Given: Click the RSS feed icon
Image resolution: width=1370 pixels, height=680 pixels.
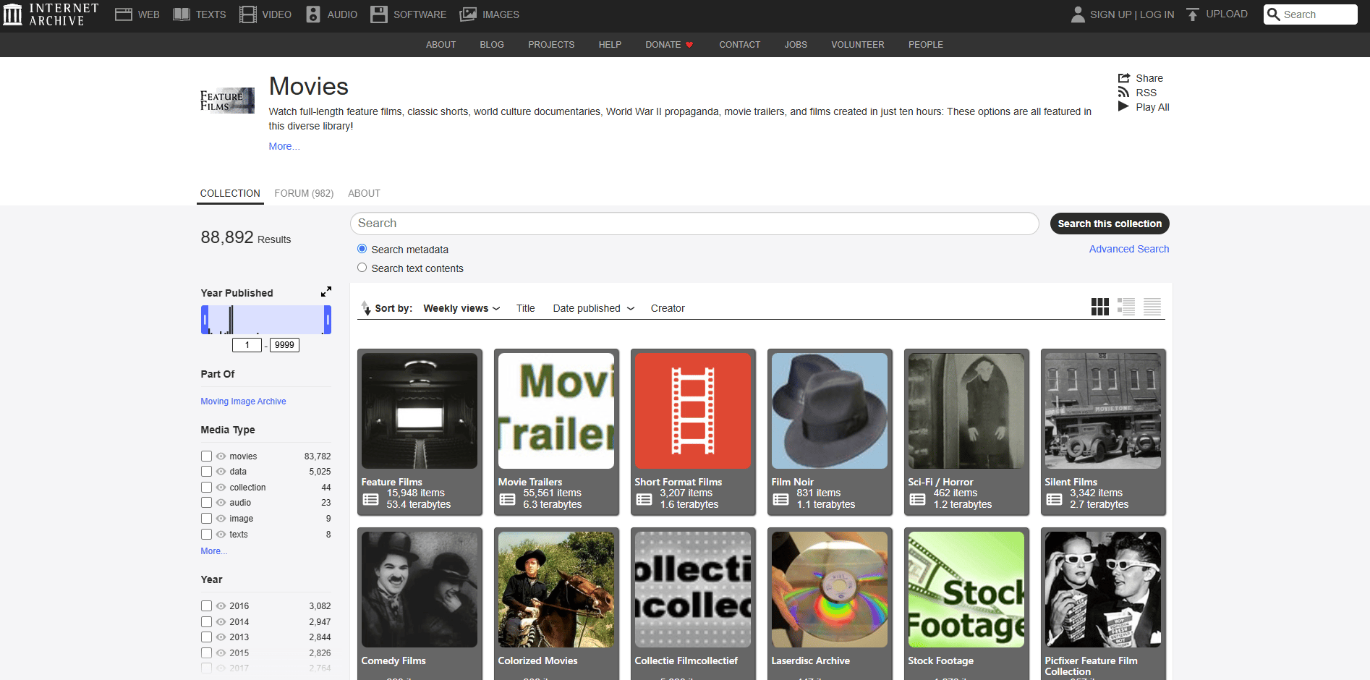Looking at the screenshot, I should (1123, 93).
